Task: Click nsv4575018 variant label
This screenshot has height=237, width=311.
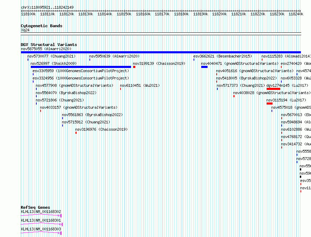Action: tap(291, 107)
